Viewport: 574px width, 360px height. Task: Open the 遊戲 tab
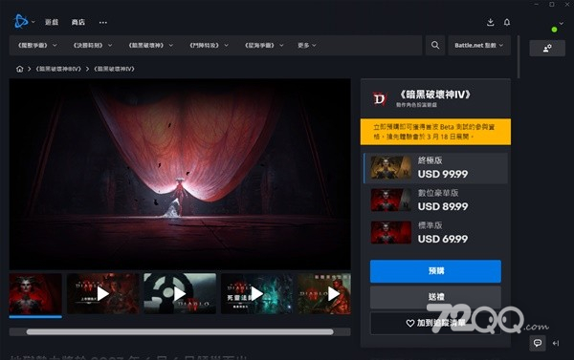click(52, 22)
